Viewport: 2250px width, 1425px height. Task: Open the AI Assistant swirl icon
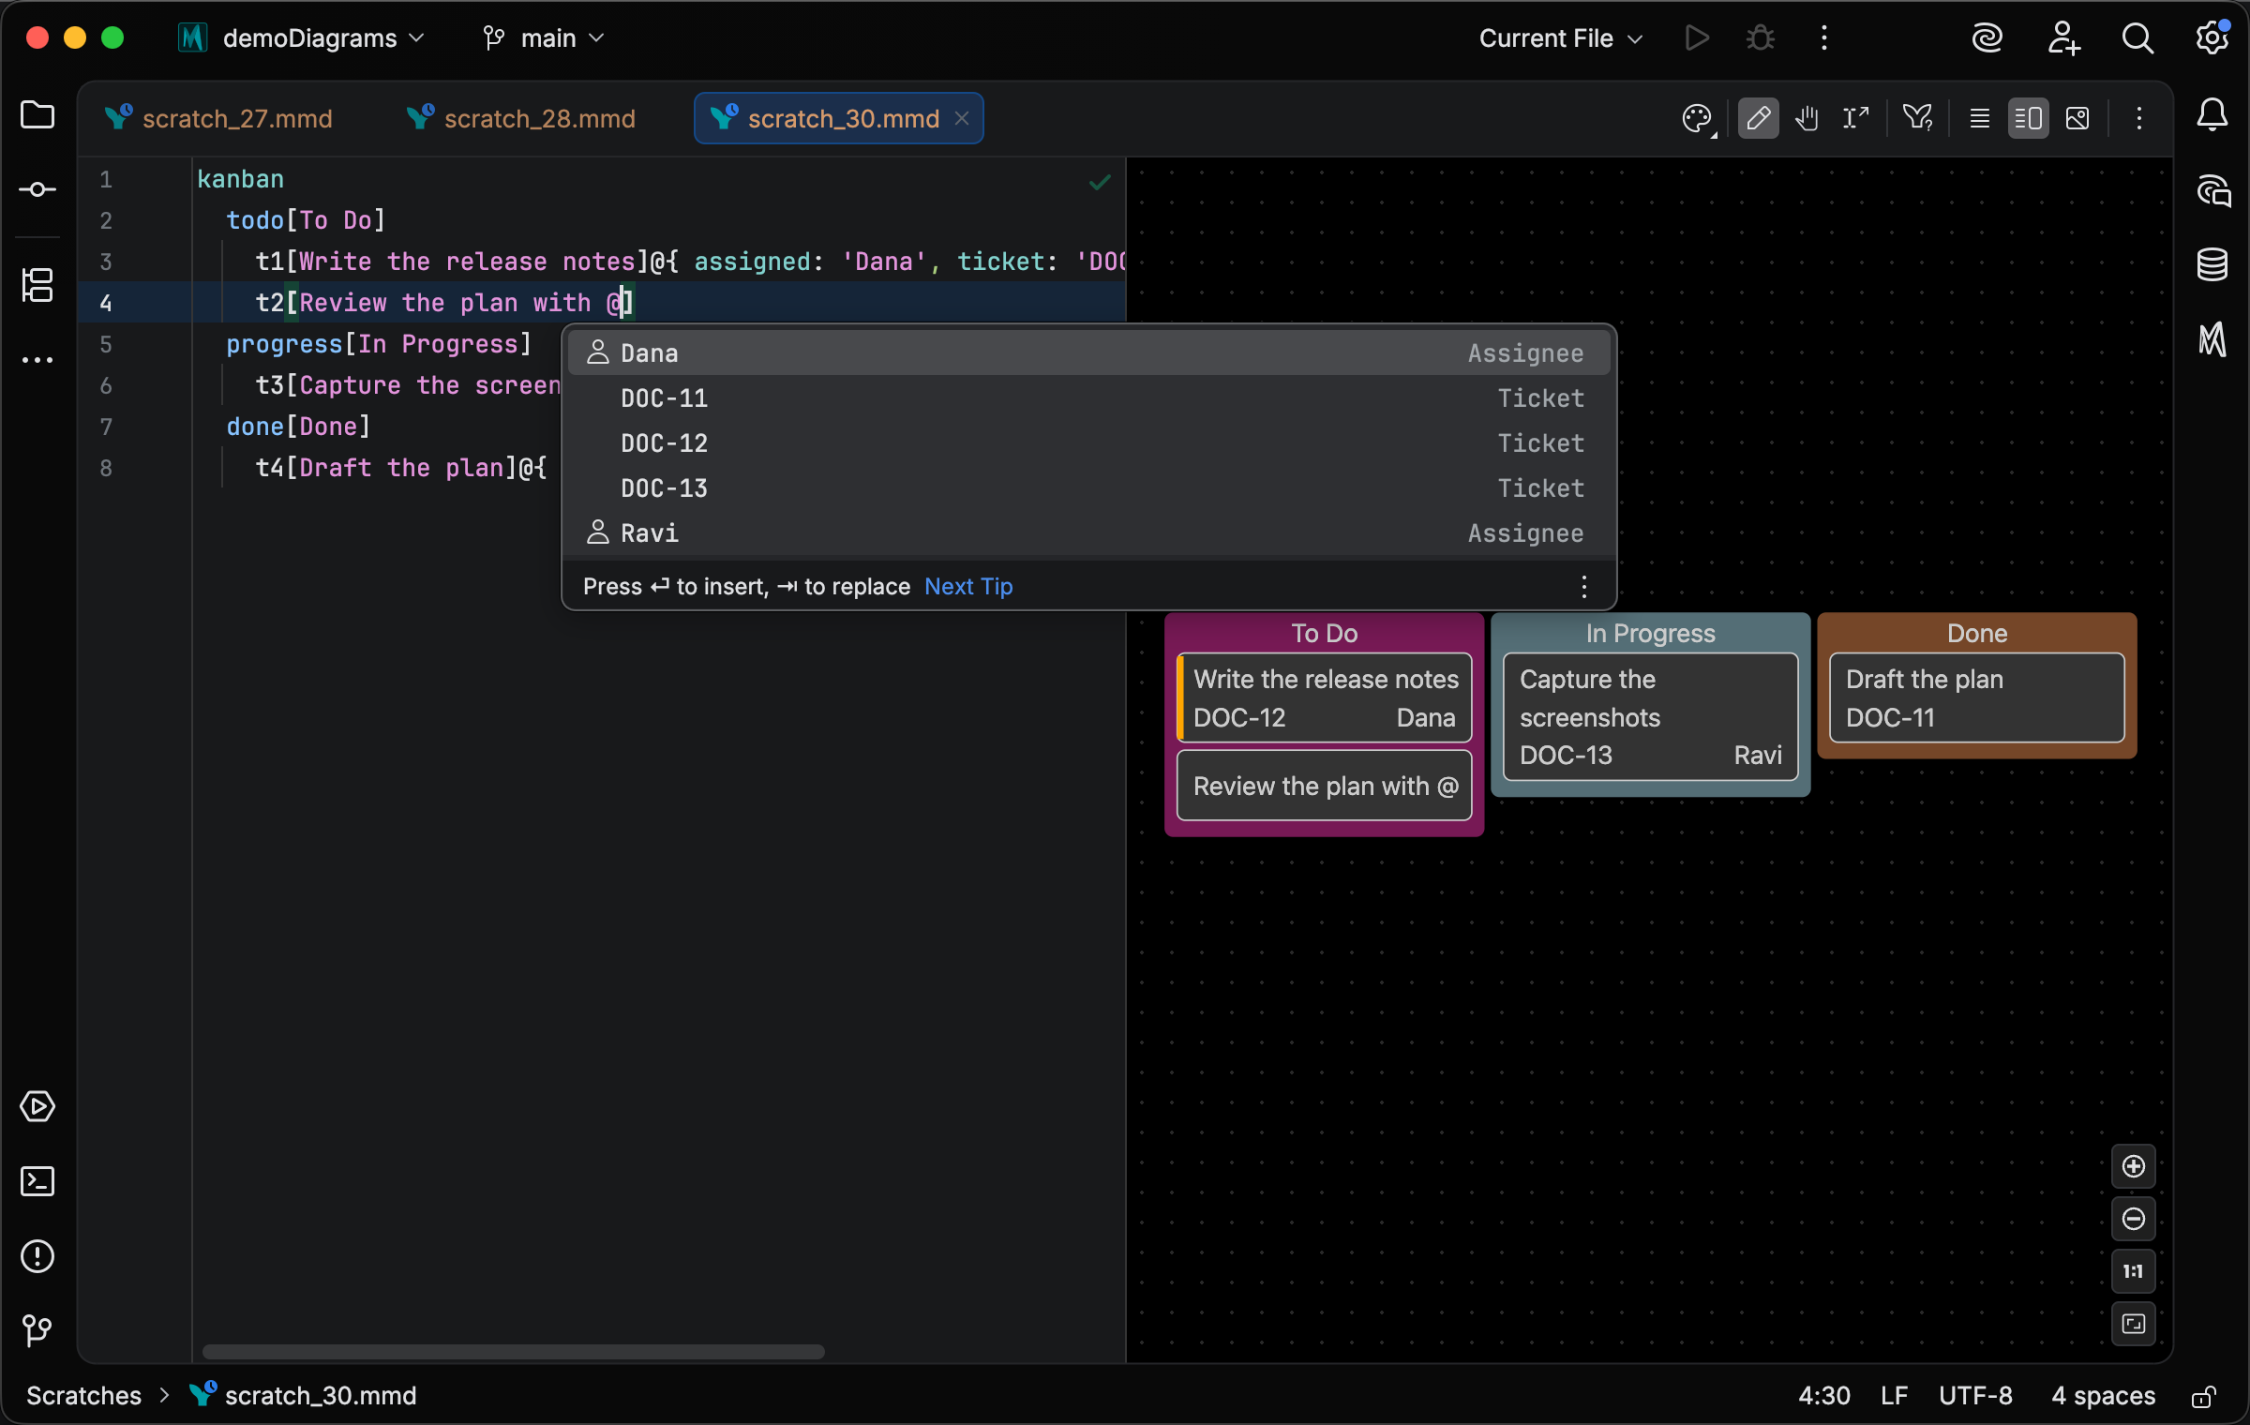tap(1987, 38)
